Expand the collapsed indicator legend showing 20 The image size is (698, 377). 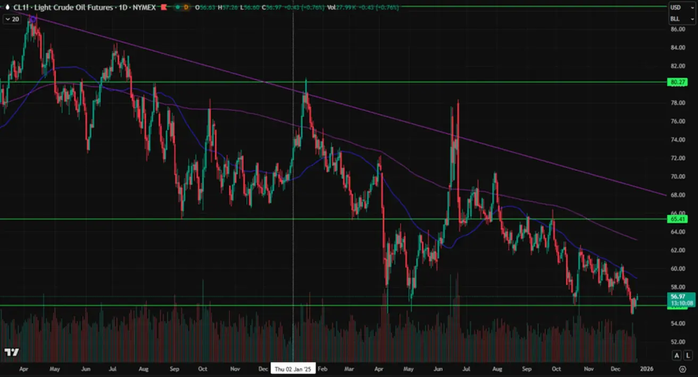(x=12, y=19)
